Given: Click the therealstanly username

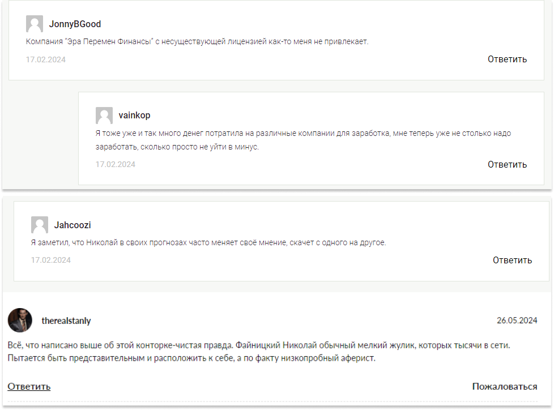Looking at the screenshot, I should 66,321.
